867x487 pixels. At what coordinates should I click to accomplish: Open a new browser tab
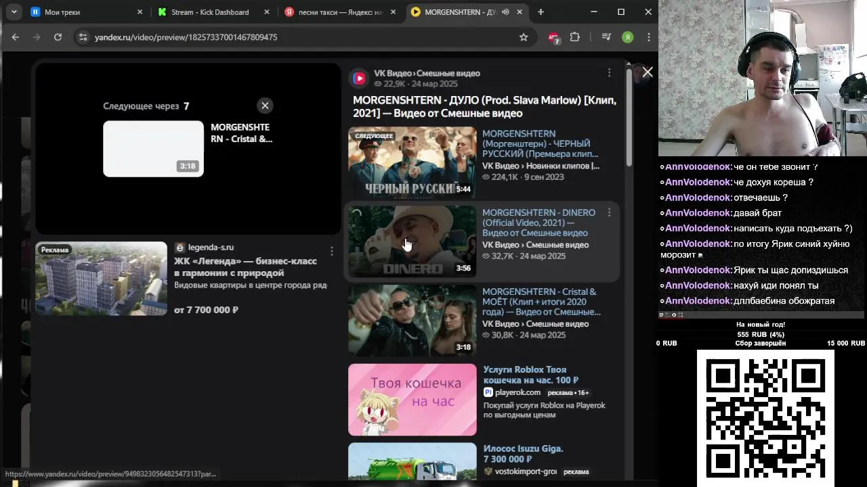[x=541, y=12]
